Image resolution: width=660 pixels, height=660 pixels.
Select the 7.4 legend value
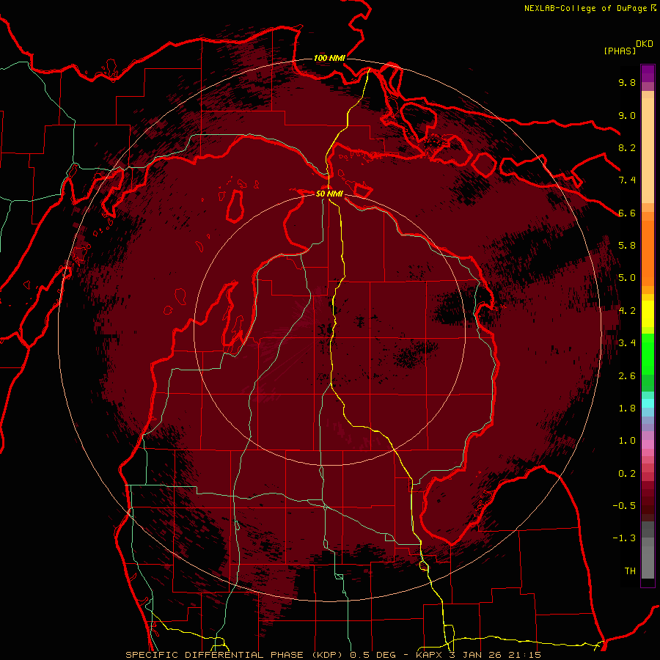627,180
